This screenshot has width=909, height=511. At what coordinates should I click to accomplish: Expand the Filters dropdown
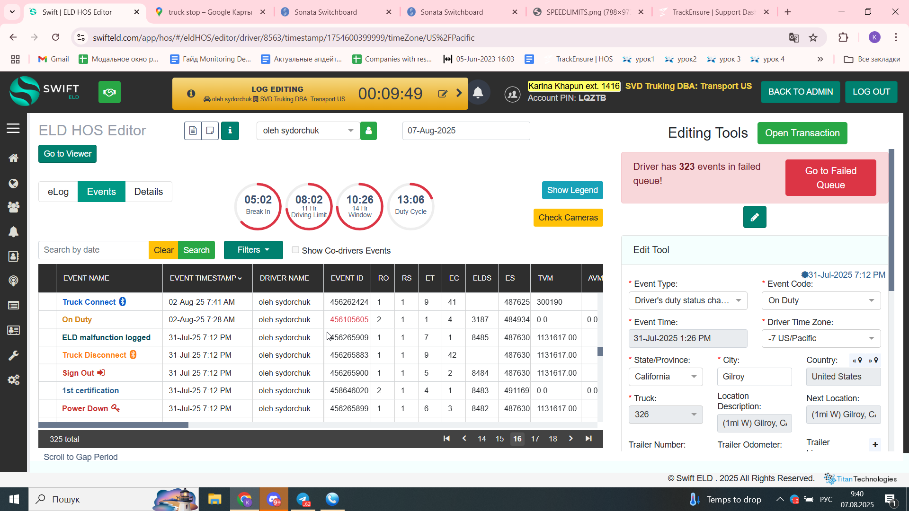(253, 250)
